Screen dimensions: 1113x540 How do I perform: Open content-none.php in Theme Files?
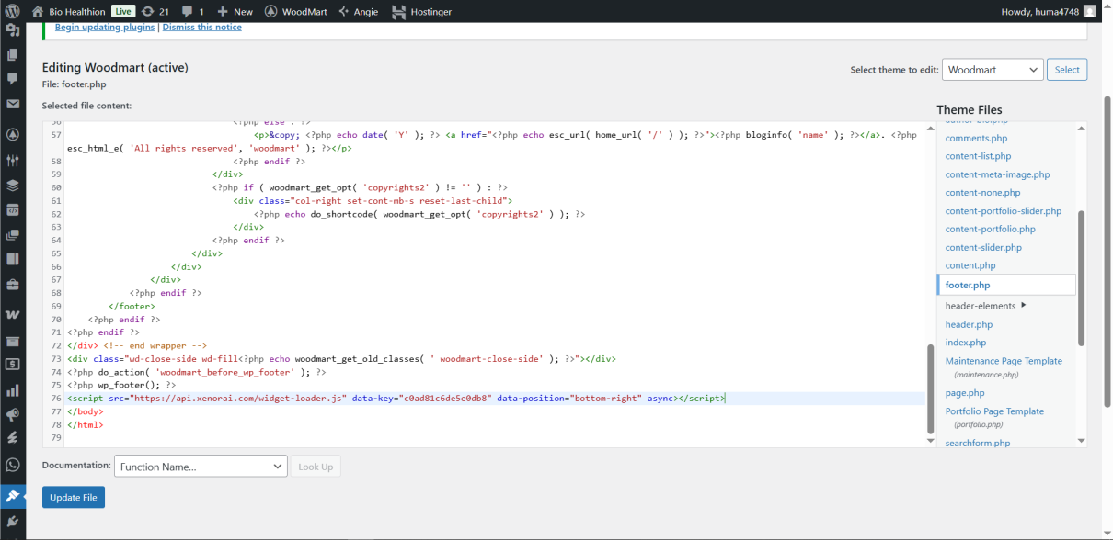click(982, 193)
